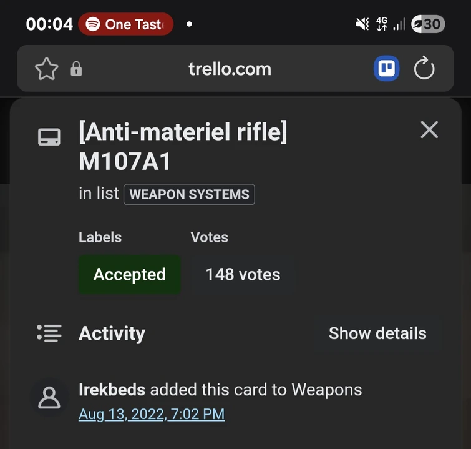471x449 pixels.
Task: Open the Aug 13, 2022, 7:02 PM link
Action: (152, 414)
